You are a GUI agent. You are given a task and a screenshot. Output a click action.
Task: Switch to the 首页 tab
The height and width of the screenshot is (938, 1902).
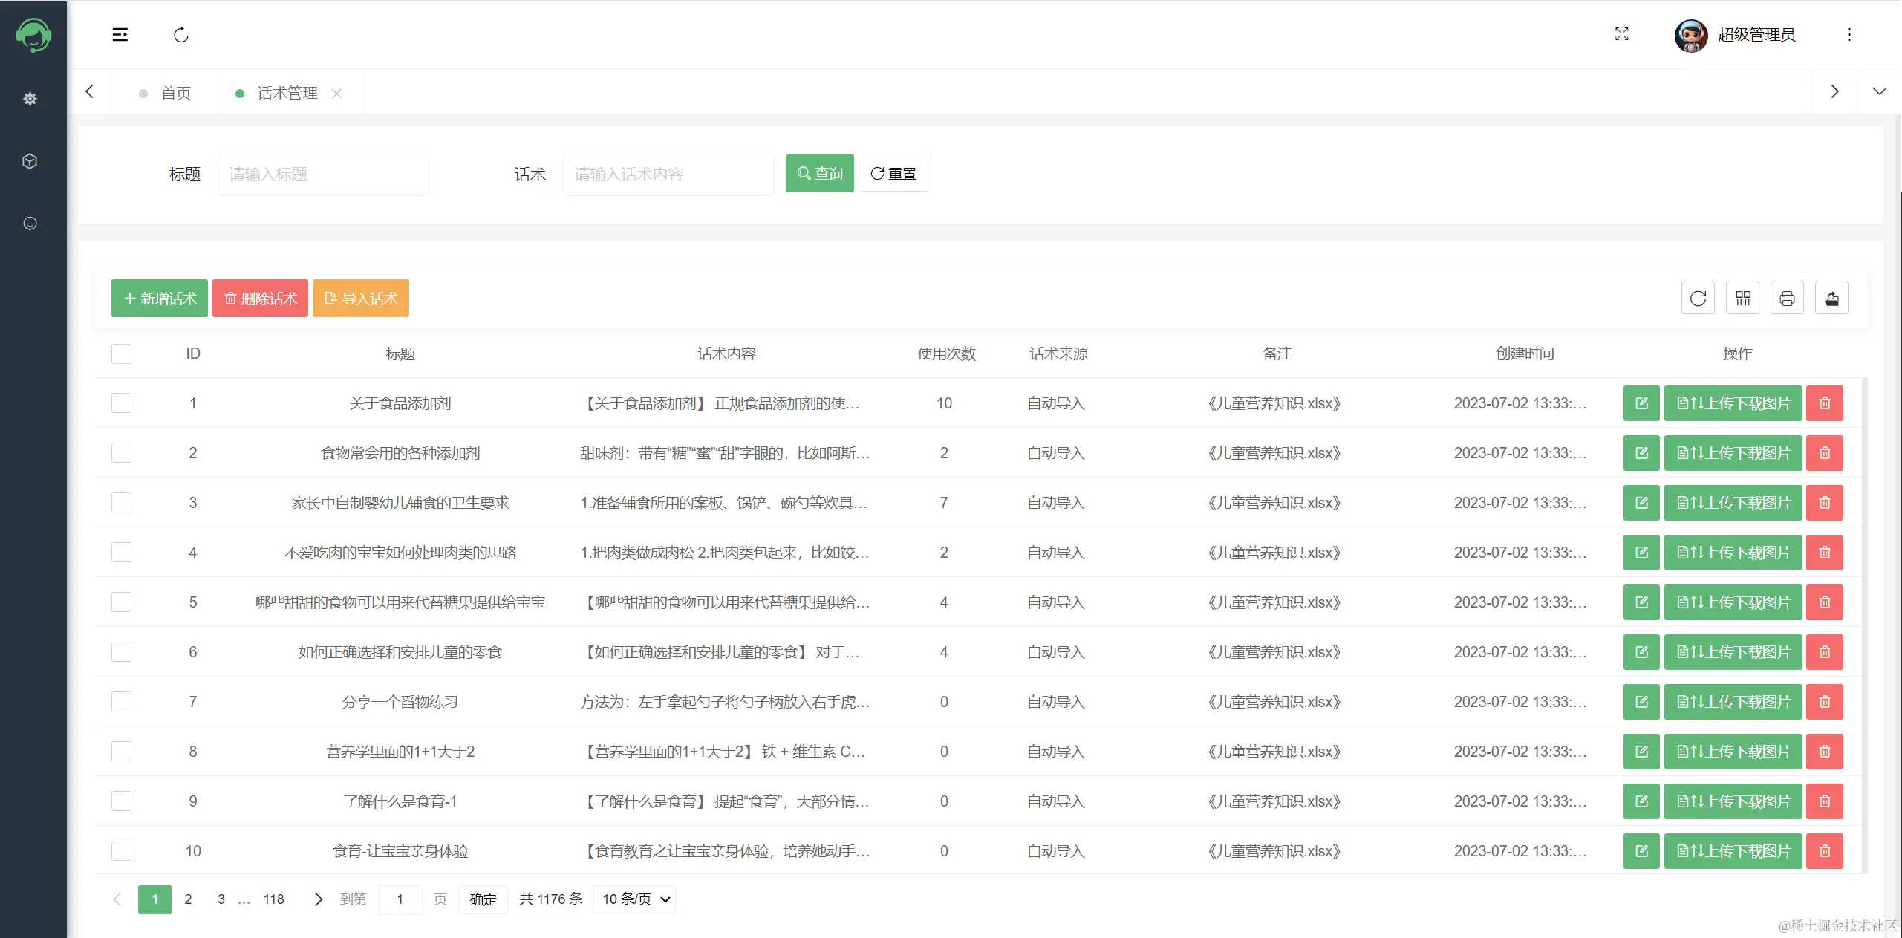click(175, 93)
